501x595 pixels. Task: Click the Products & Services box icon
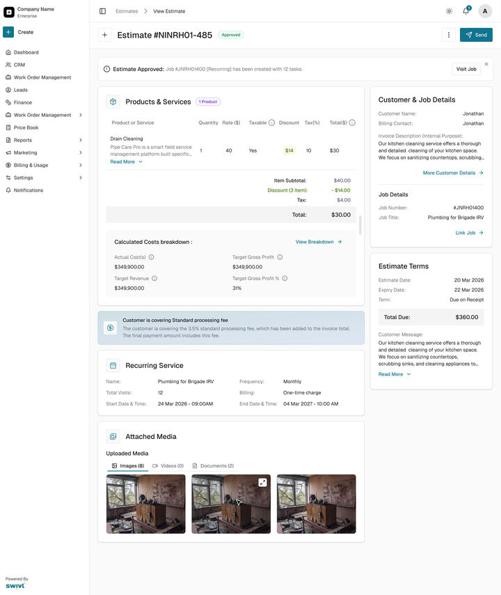(x=113, y=102)
